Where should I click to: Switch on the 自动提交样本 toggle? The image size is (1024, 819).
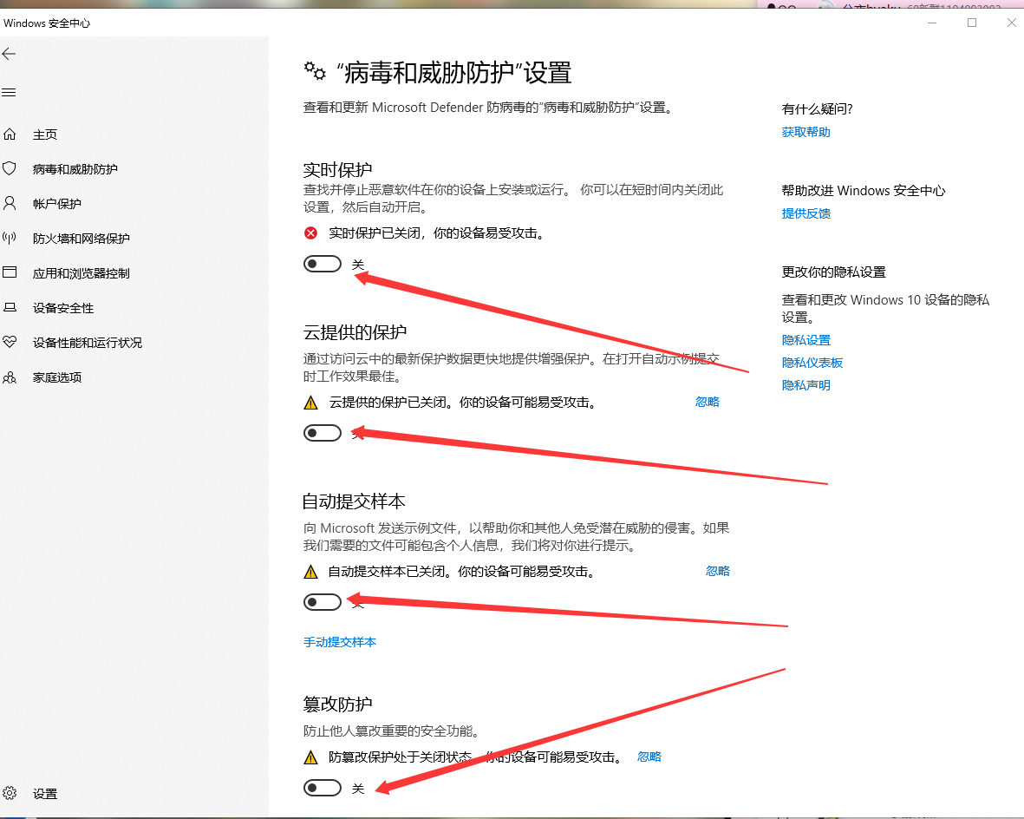coord(323,602)
